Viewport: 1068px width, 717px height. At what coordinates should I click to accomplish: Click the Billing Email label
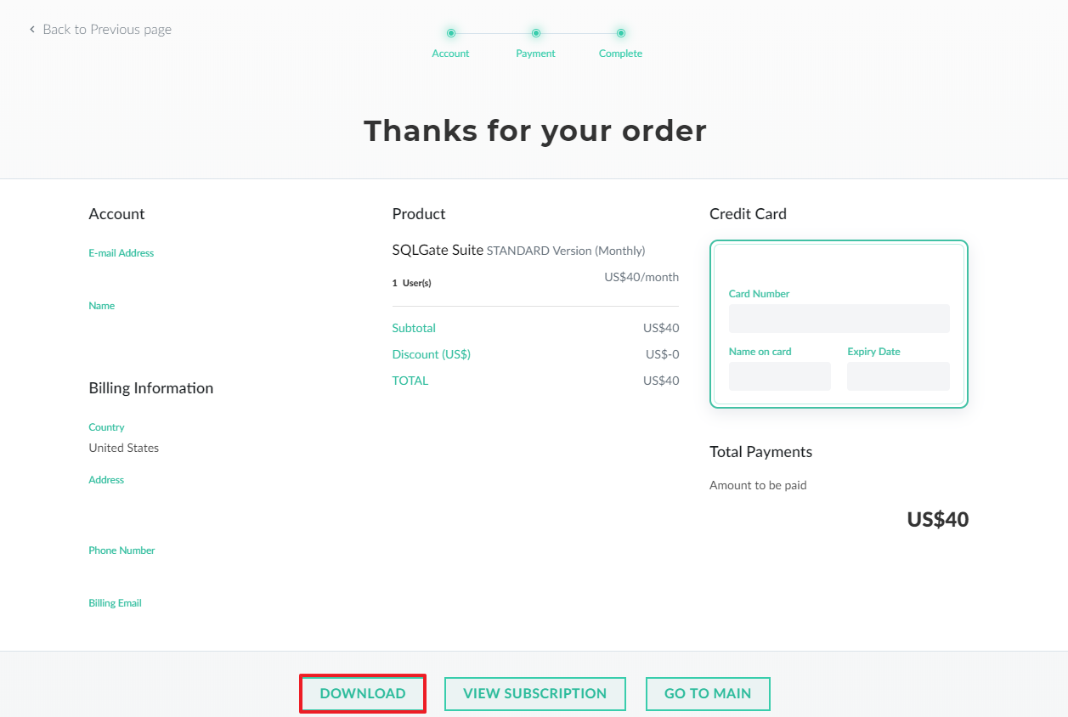coord(116,603)
